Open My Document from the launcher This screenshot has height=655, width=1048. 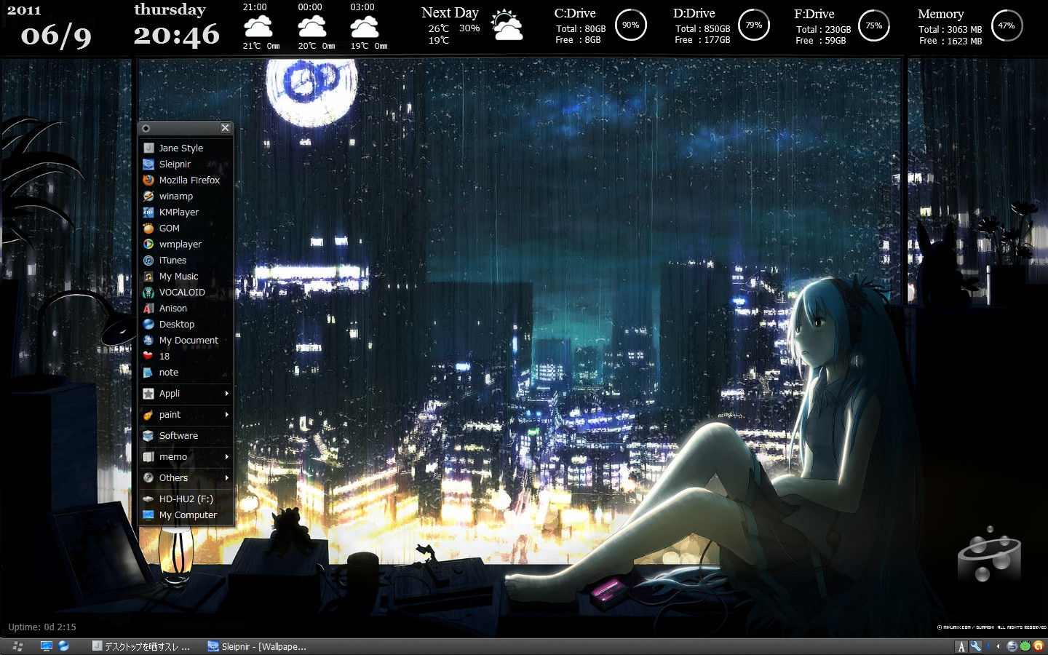186,340
